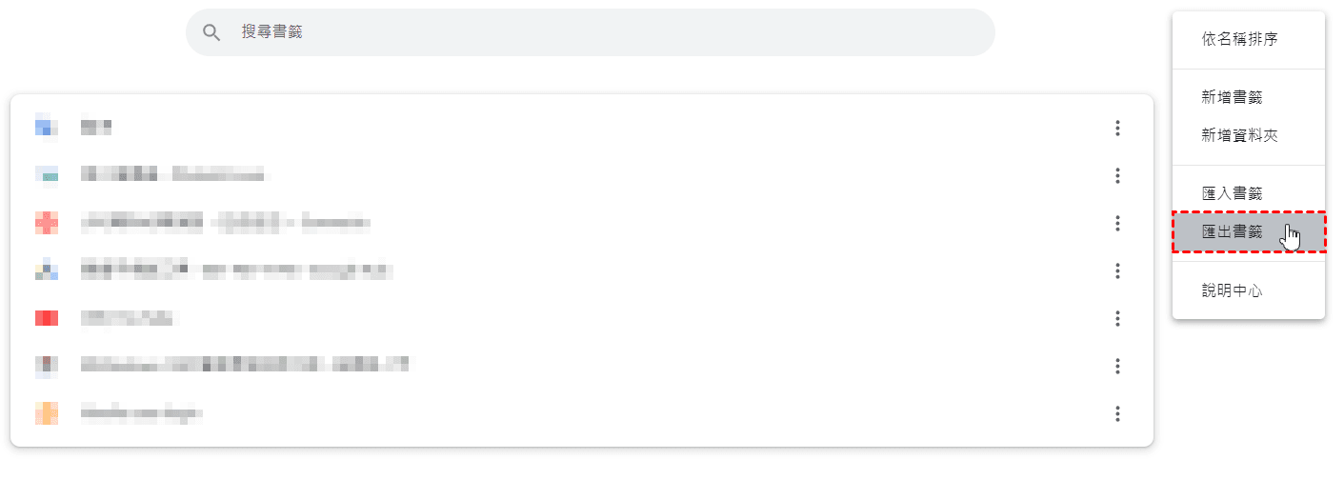The image size is (1344, 480).
Task: Open the three-dot menu for the first bookmark
Action: click(x=1117, y=129)
